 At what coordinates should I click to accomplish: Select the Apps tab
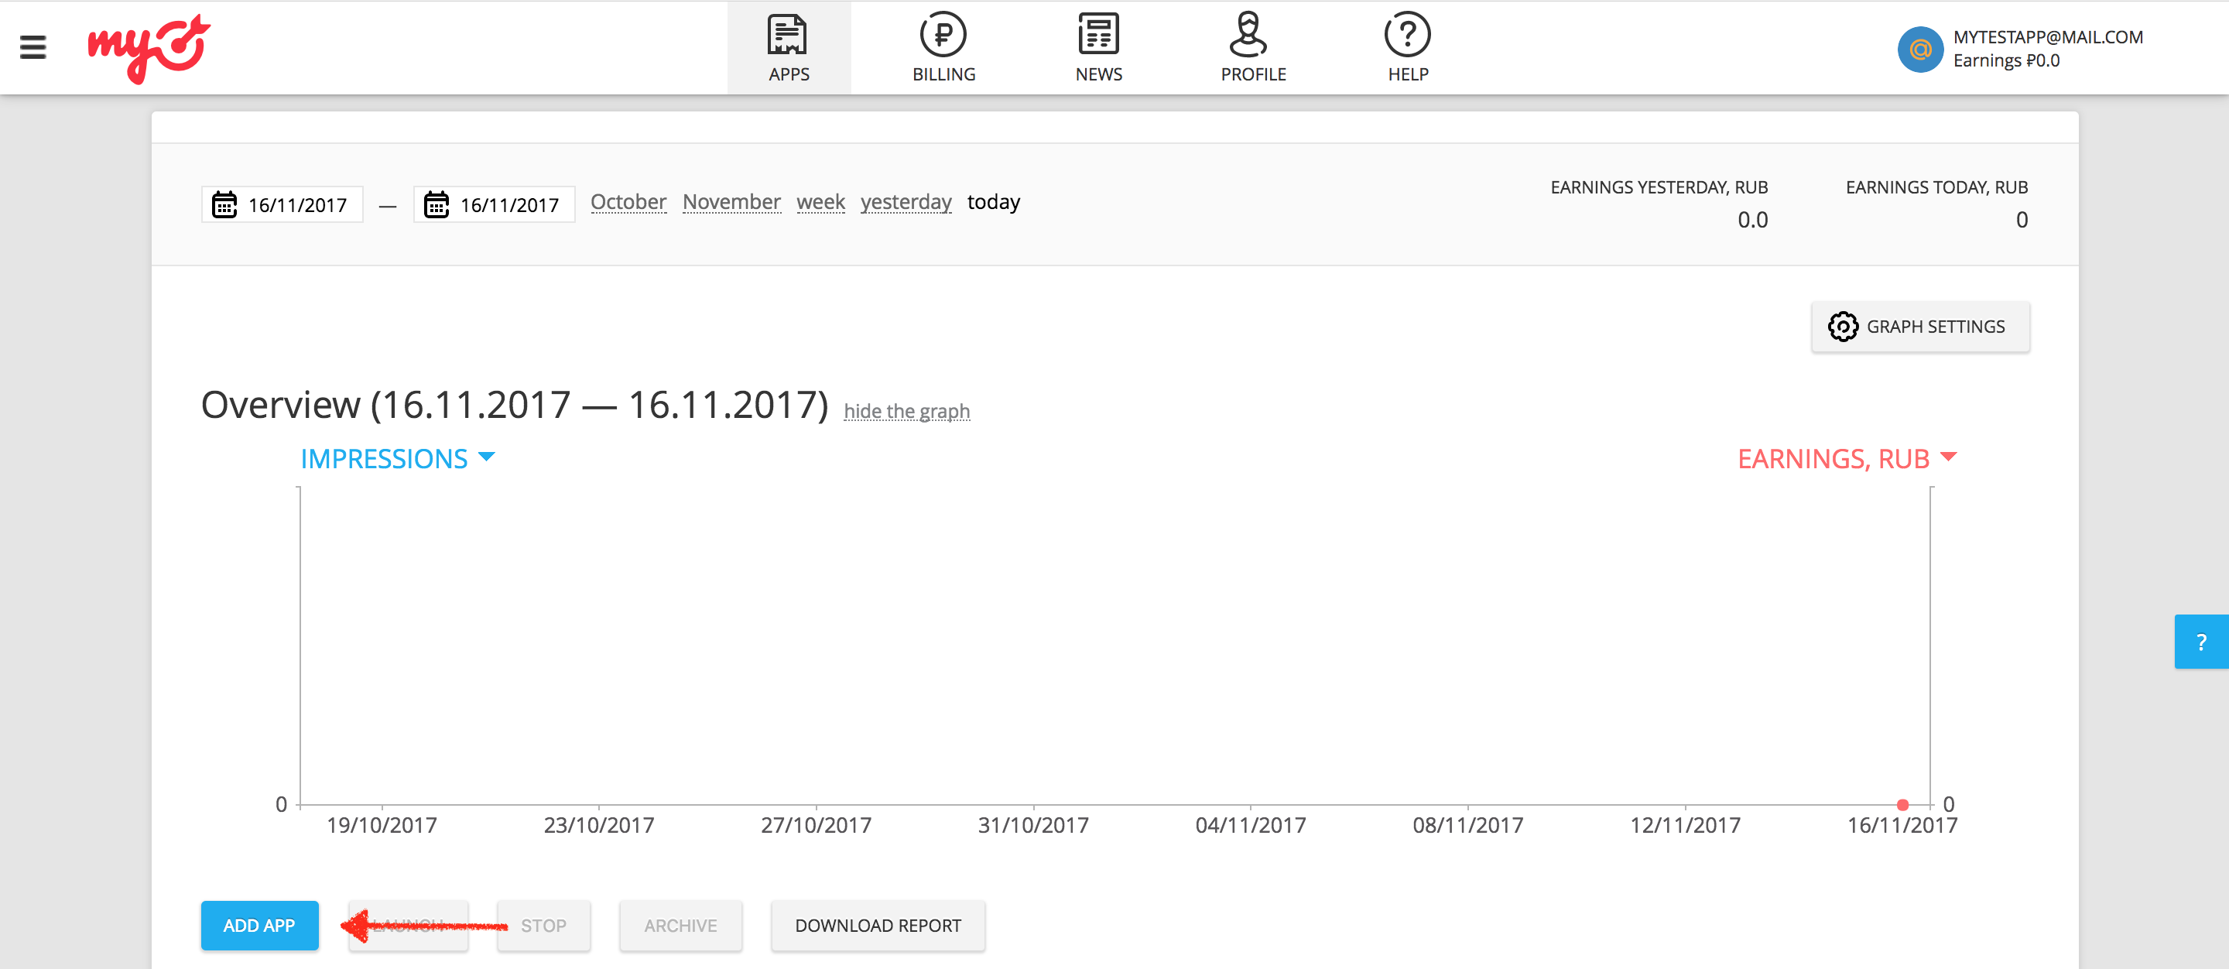pos(789,49)
